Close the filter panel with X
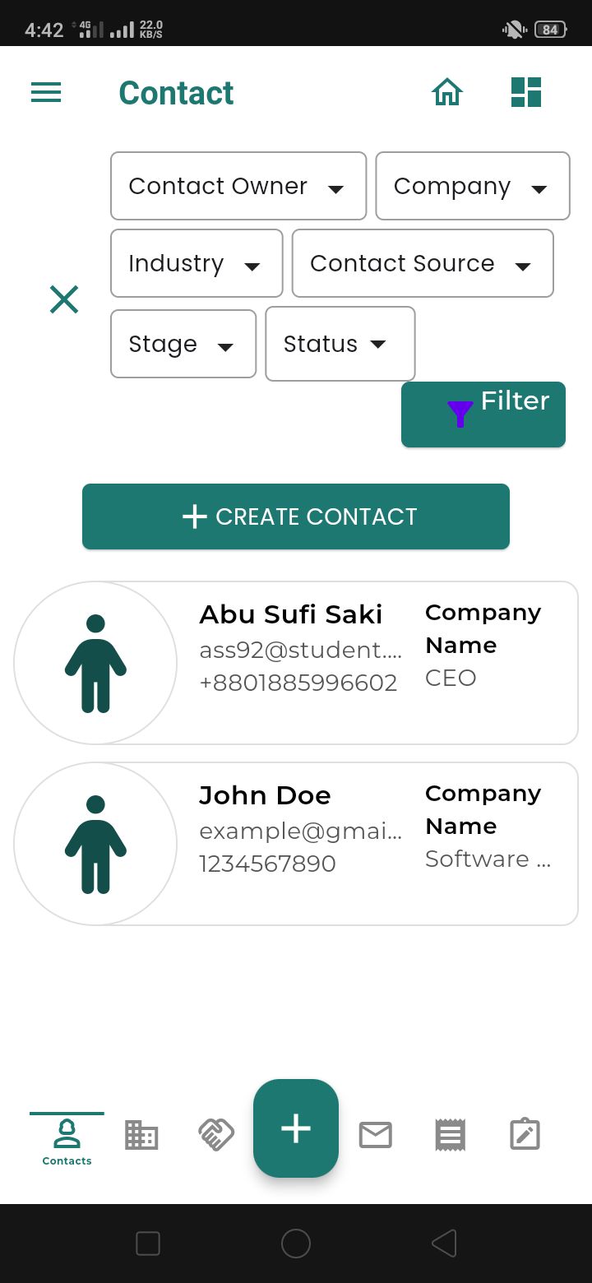This screenshot has height=1283, width=592. pyautogui.click(x=64, y=300)
